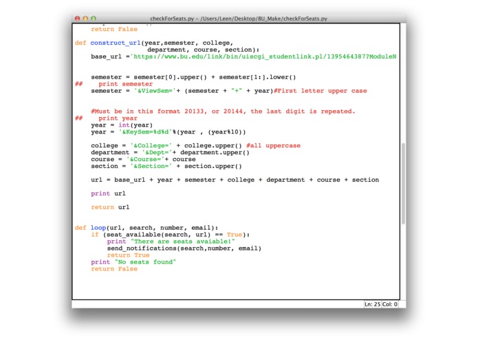The image size is (478, 340).
Task: Click the line 'return url'
Action: tap(110, 207)
